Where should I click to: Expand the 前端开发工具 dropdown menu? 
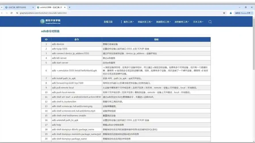(x=145, y=22)
